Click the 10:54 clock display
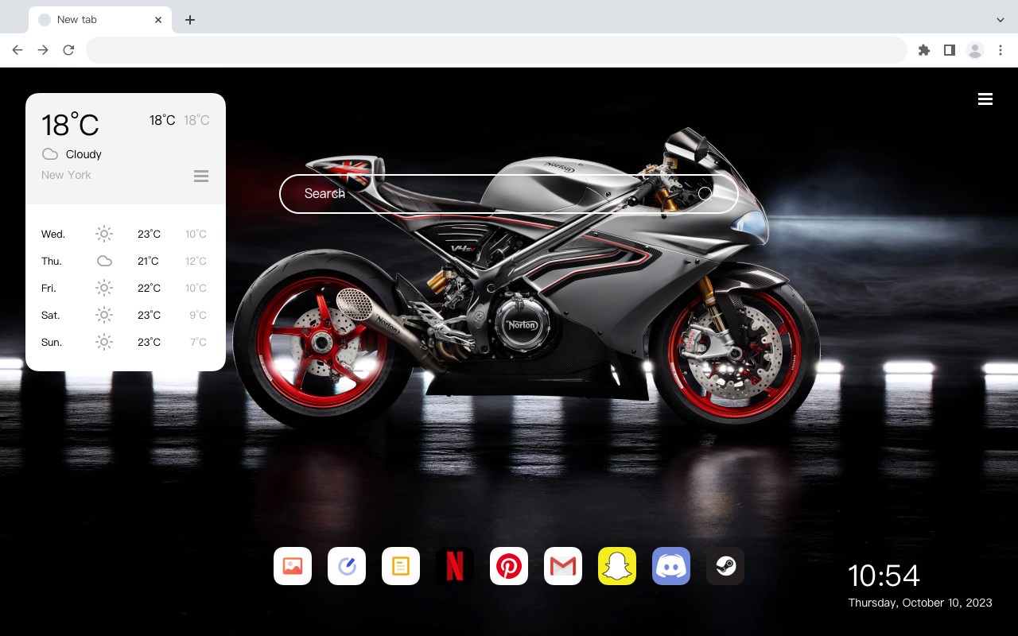The height and width of the screenshot is (636, 1018). [884, 576]
